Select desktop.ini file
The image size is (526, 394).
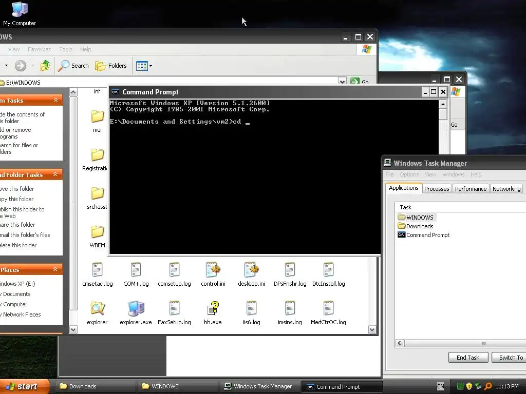click(x=251, y=275)
